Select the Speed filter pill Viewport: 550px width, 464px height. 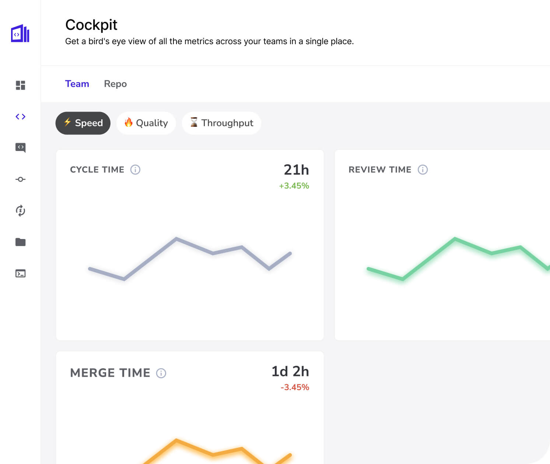point(83,123)
